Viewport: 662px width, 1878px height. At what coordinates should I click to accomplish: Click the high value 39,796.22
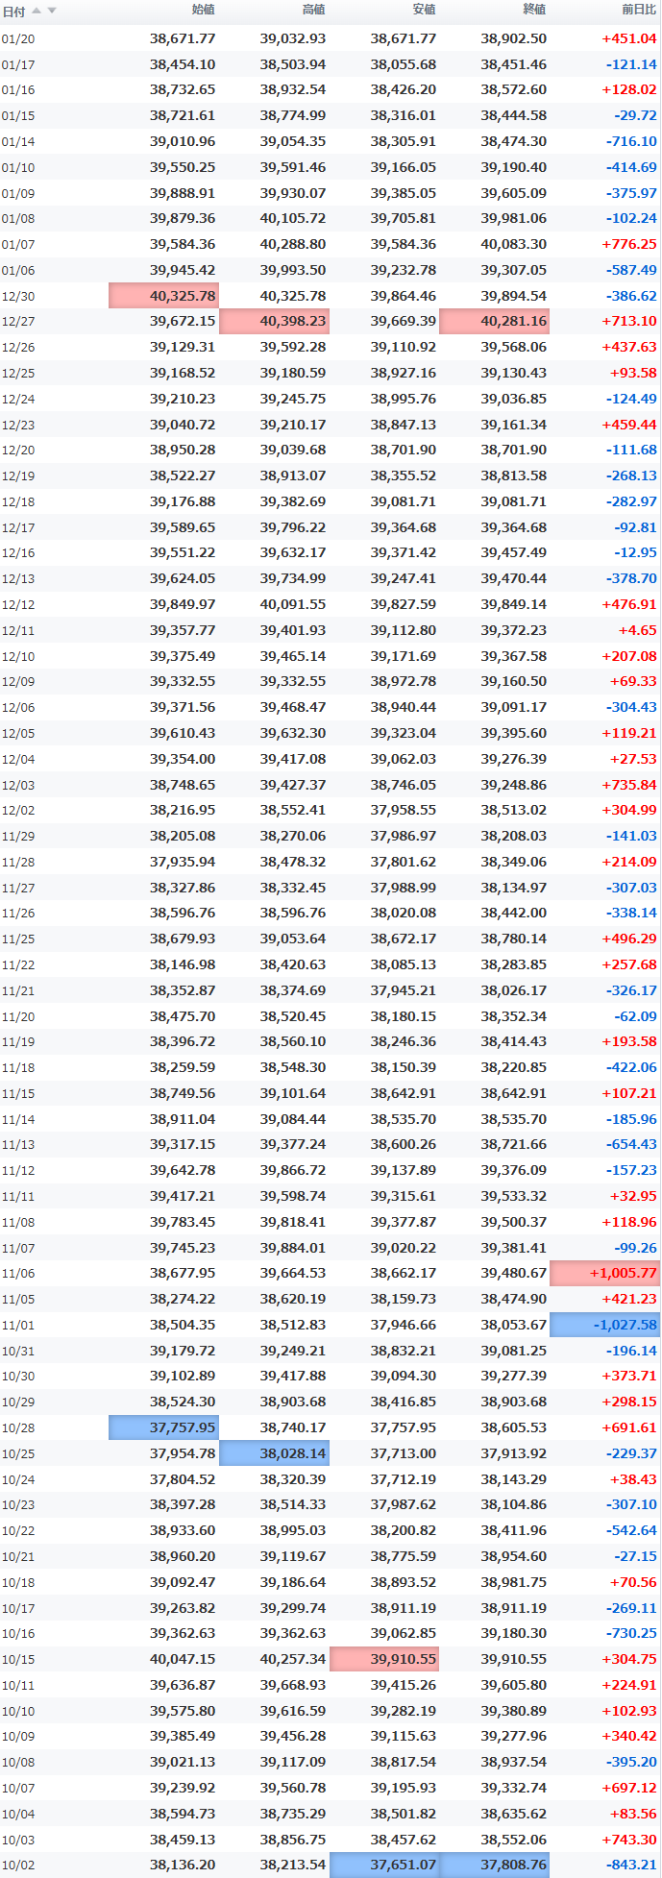tap(292, 527)
